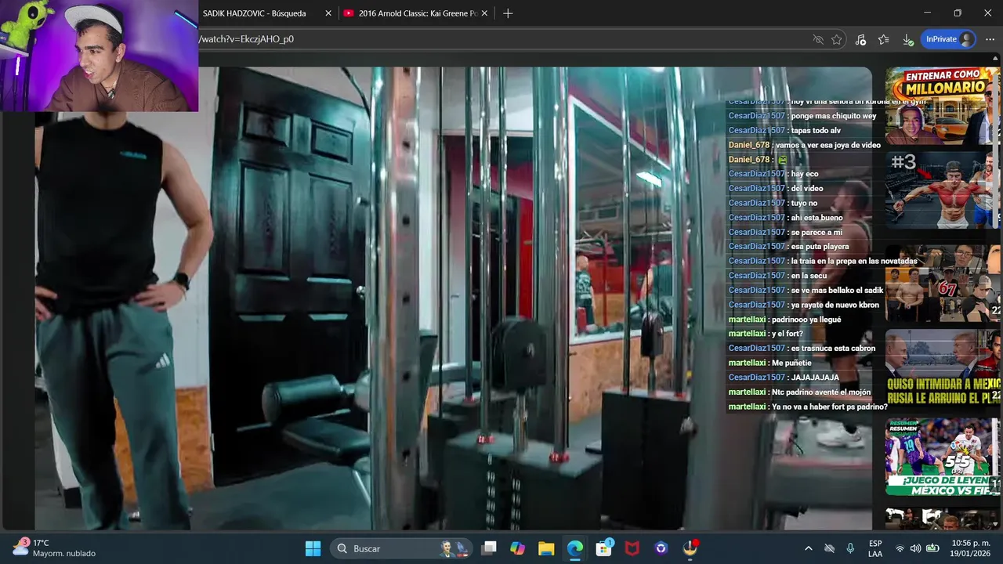Close the 2016 Arnold Classic: Kai Greene tab
1003x564 pixels.
[484, 13]
